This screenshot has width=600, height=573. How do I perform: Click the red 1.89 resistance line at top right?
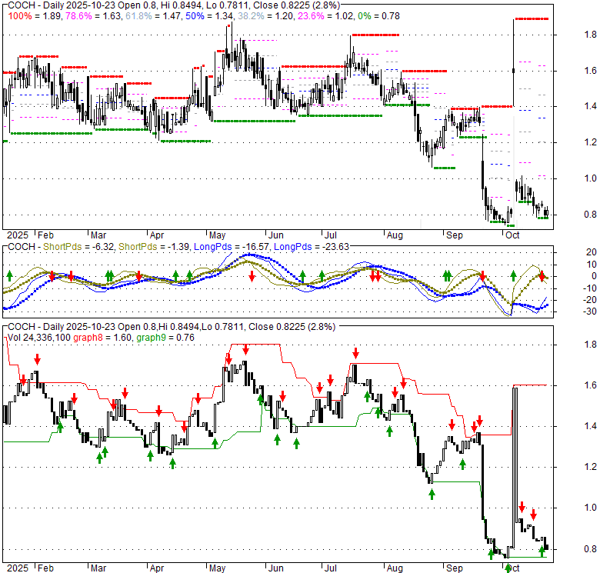point(531,18)
